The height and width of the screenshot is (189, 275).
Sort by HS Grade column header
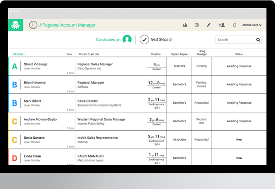pos(19,54)
